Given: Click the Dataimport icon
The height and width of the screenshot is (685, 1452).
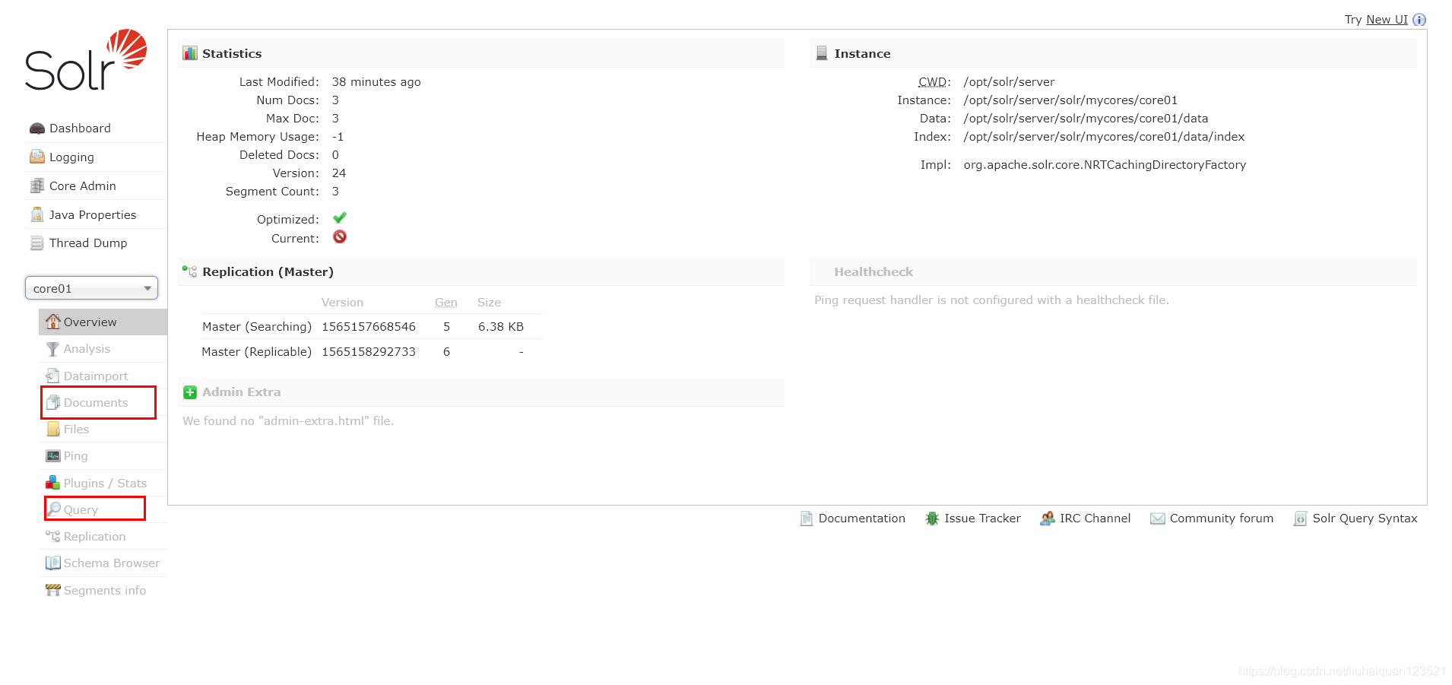Looking at the screenshot, I should click(52, 376).
